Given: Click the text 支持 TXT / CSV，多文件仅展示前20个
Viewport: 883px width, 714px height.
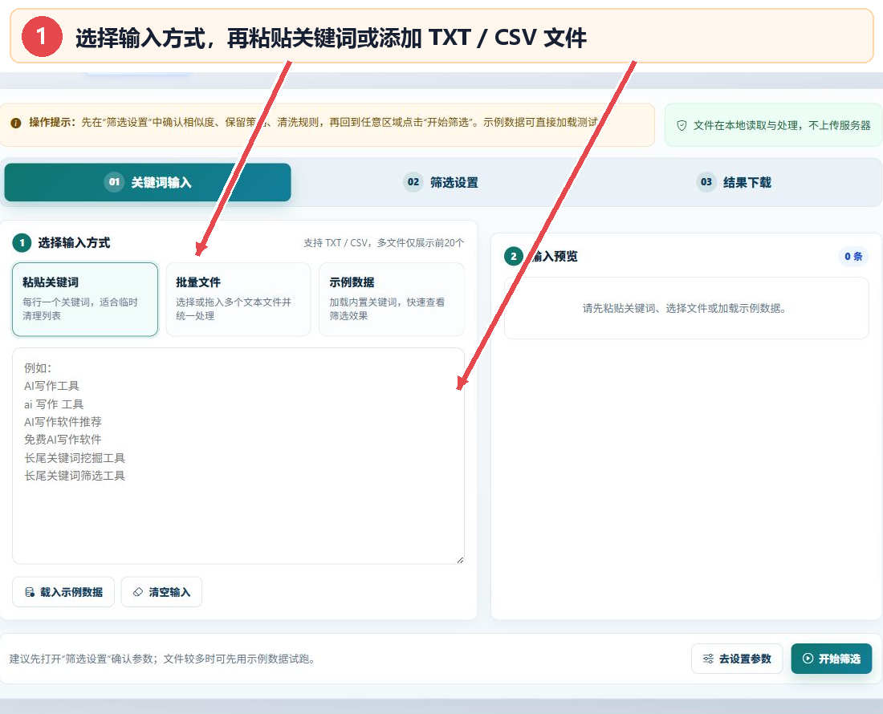Looking at the screenshot, I should tap(384, 242).
